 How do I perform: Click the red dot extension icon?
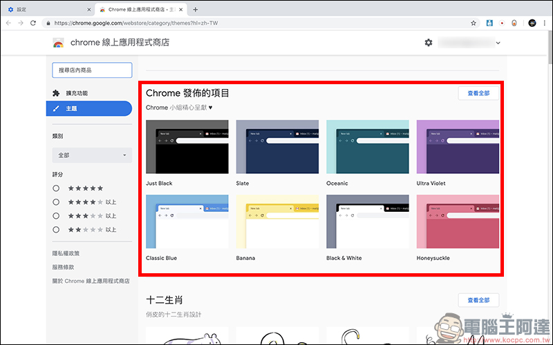pyautogui.click(x=502, y=23)
